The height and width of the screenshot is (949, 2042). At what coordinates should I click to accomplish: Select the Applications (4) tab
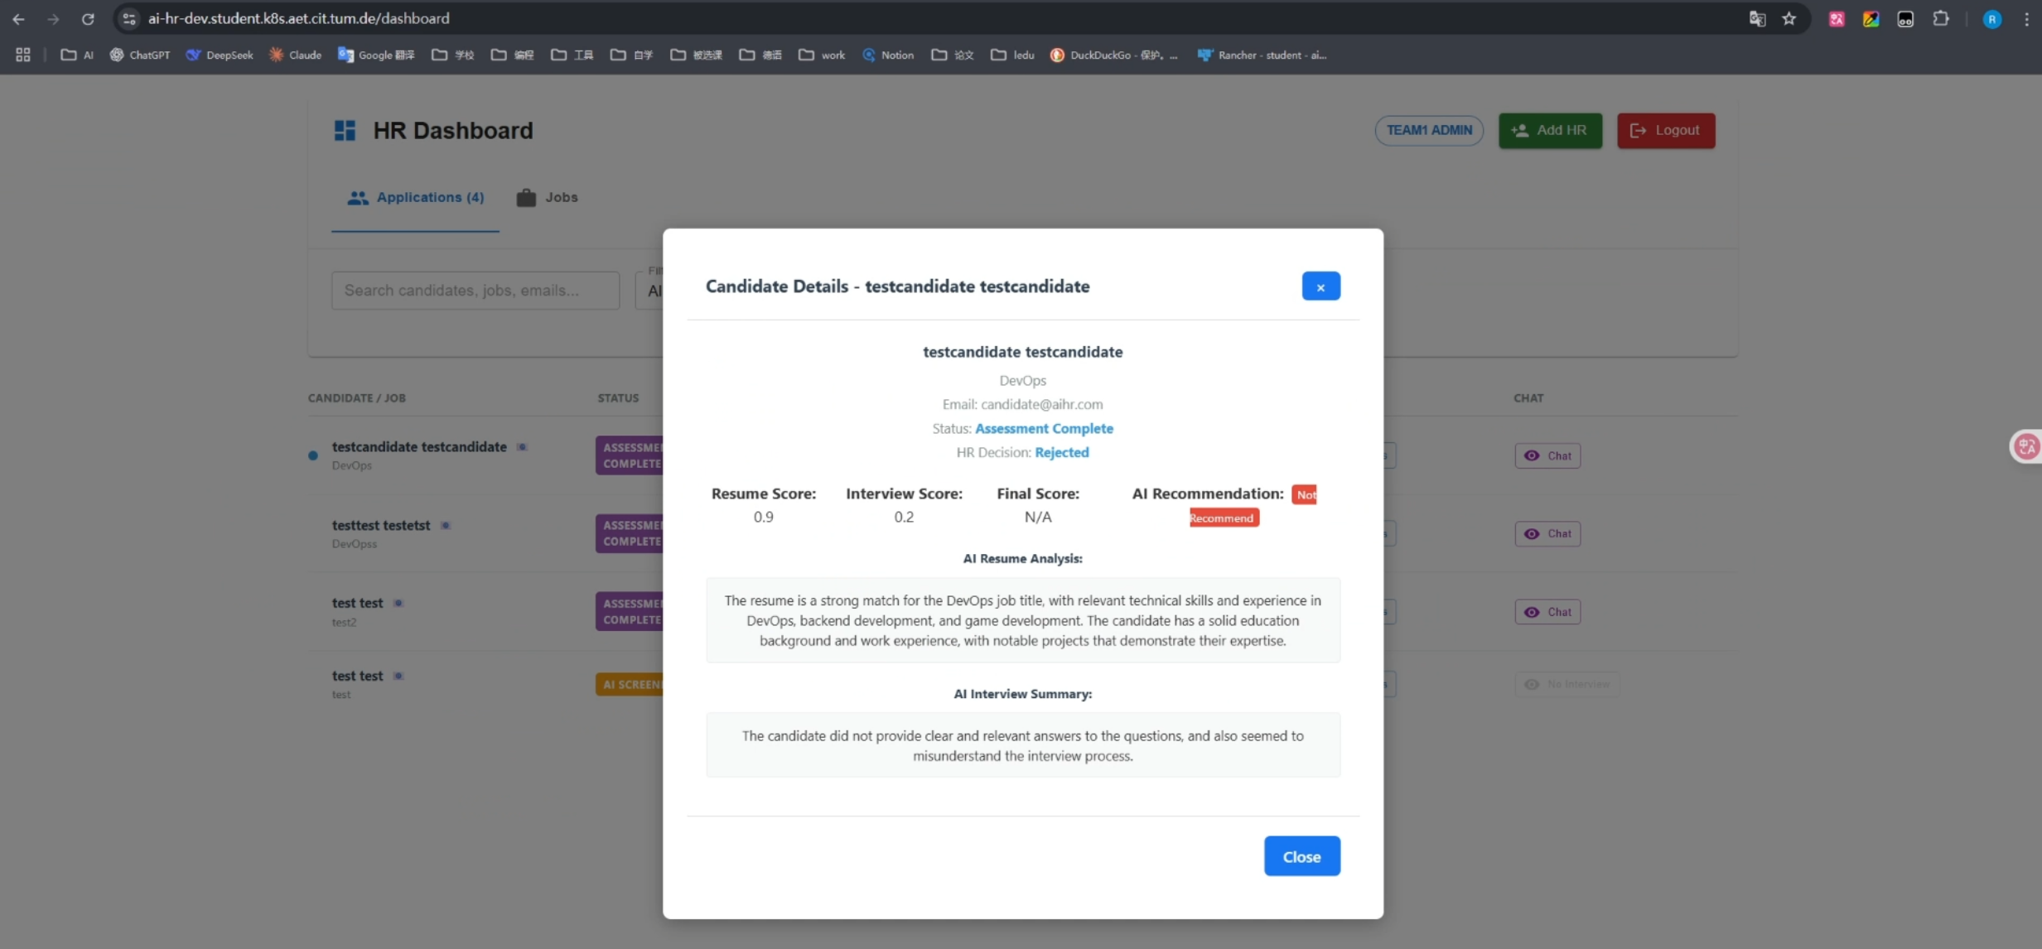pyautogui.click(x=416, y=198)
